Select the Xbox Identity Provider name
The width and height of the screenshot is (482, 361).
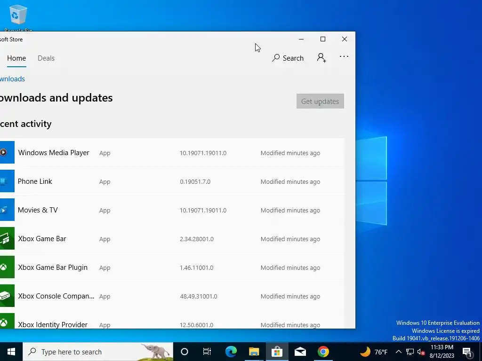tap(53, 324)
